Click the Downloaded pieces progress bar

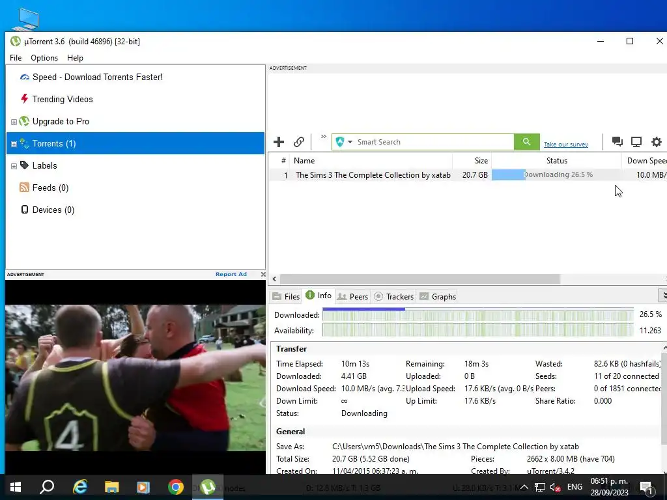(477, 314)
